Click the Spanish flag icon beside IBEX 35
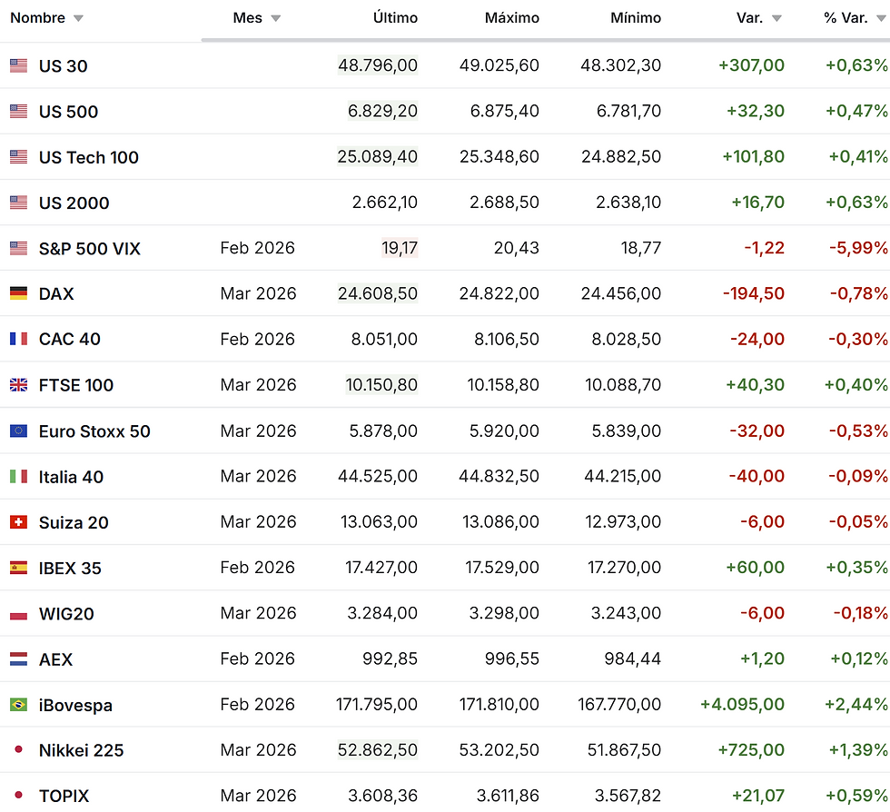This screenshot has width=890, height=812. [x=18, y=568]
